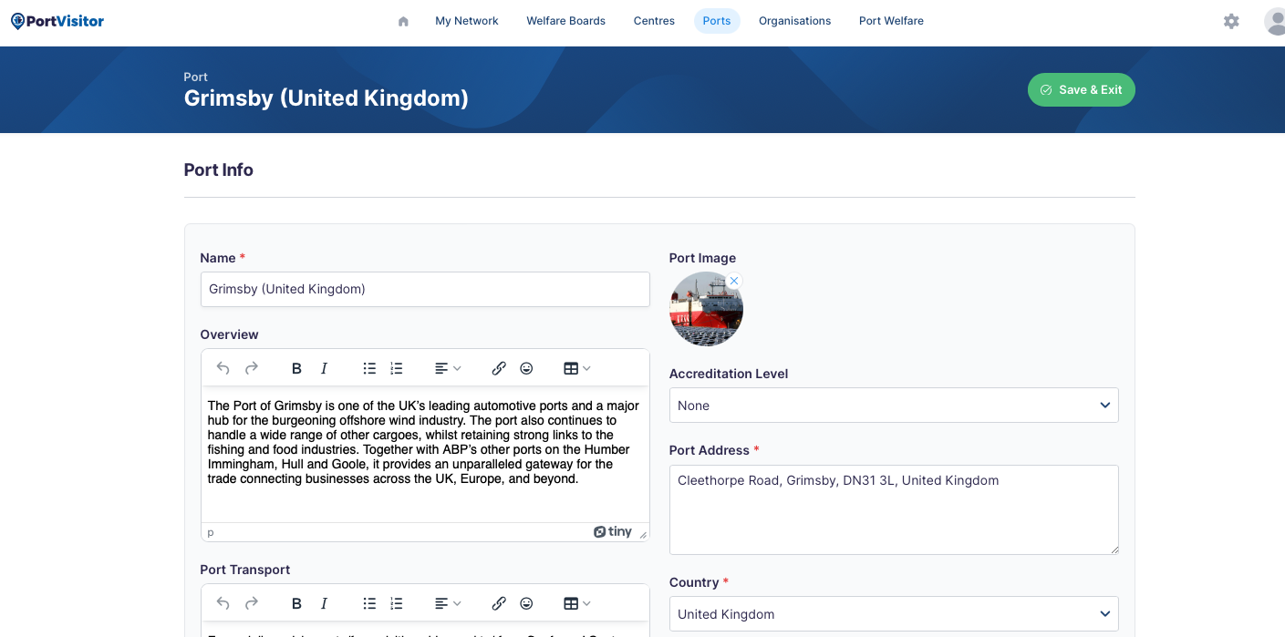Image resolution: width=1285 pixels, height=637 pixels.
Task: Click into the Port Address text area
Action: 894,509
